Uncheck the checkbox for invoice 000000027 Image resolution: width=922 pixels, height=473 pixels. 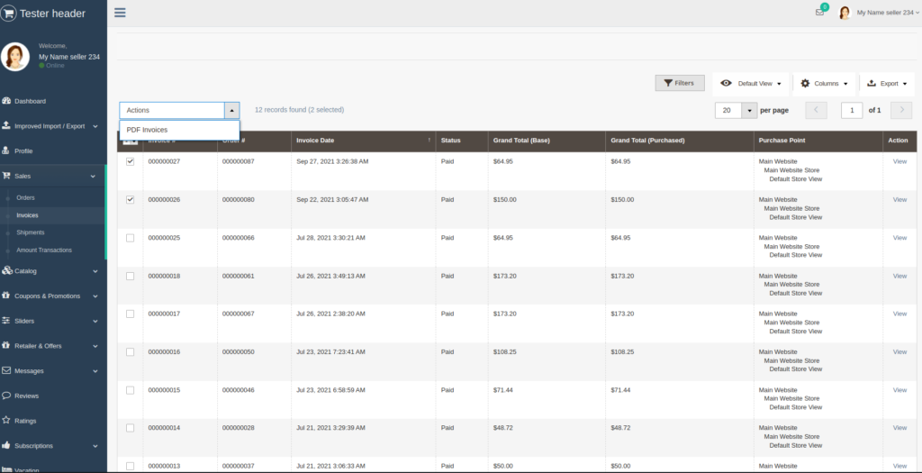point(131,161)
